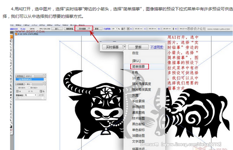Open the 不透明度 link in control bar

(x=107, y=29)
